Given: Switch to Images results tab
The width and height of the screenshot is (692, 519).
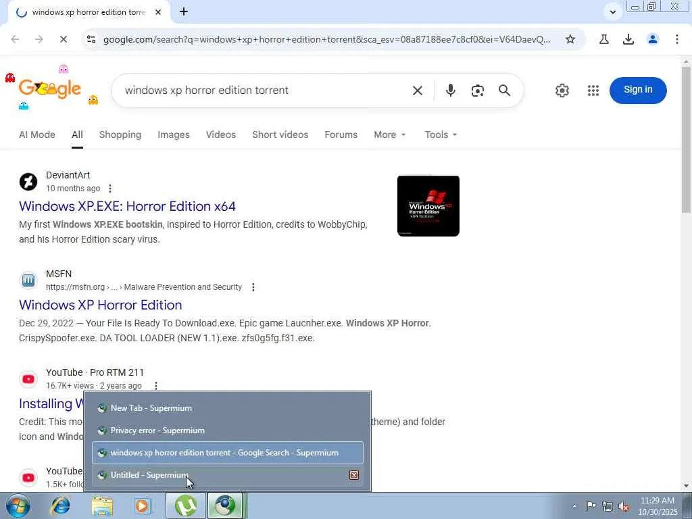Looking at the screenshot, I should pos(174,134).
